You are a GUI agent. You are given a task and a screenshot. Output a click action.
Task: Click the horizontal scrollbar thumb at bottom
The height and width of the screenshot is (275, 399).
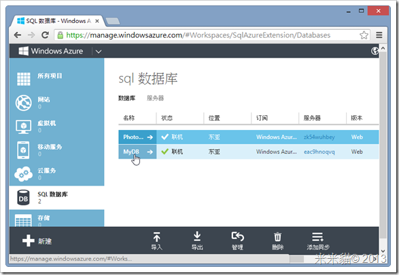tap(297, 259)
